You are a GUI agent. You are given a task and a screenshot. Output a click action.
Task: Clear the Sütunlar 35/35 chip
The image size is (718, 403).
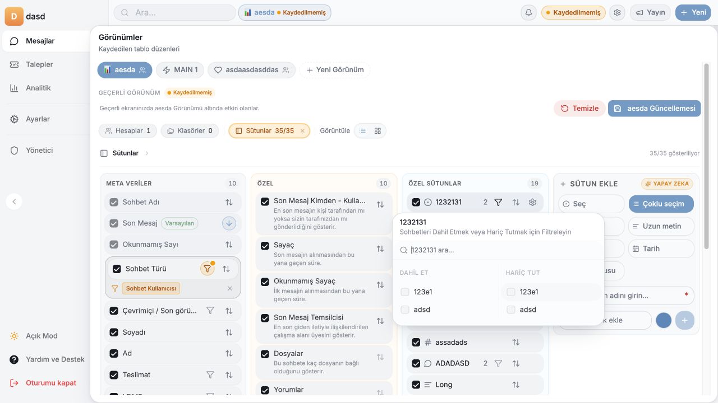[302, 131]
